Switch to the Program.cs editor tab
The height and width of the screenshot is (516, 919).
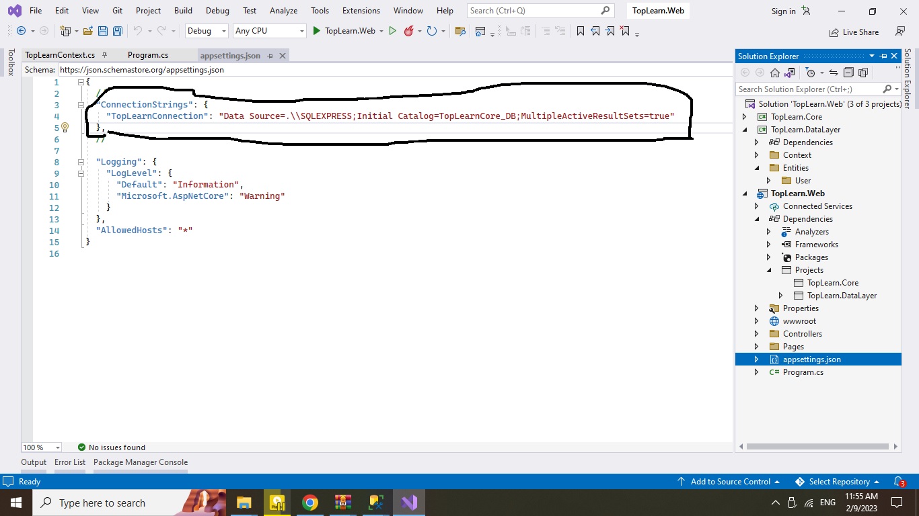148,55
